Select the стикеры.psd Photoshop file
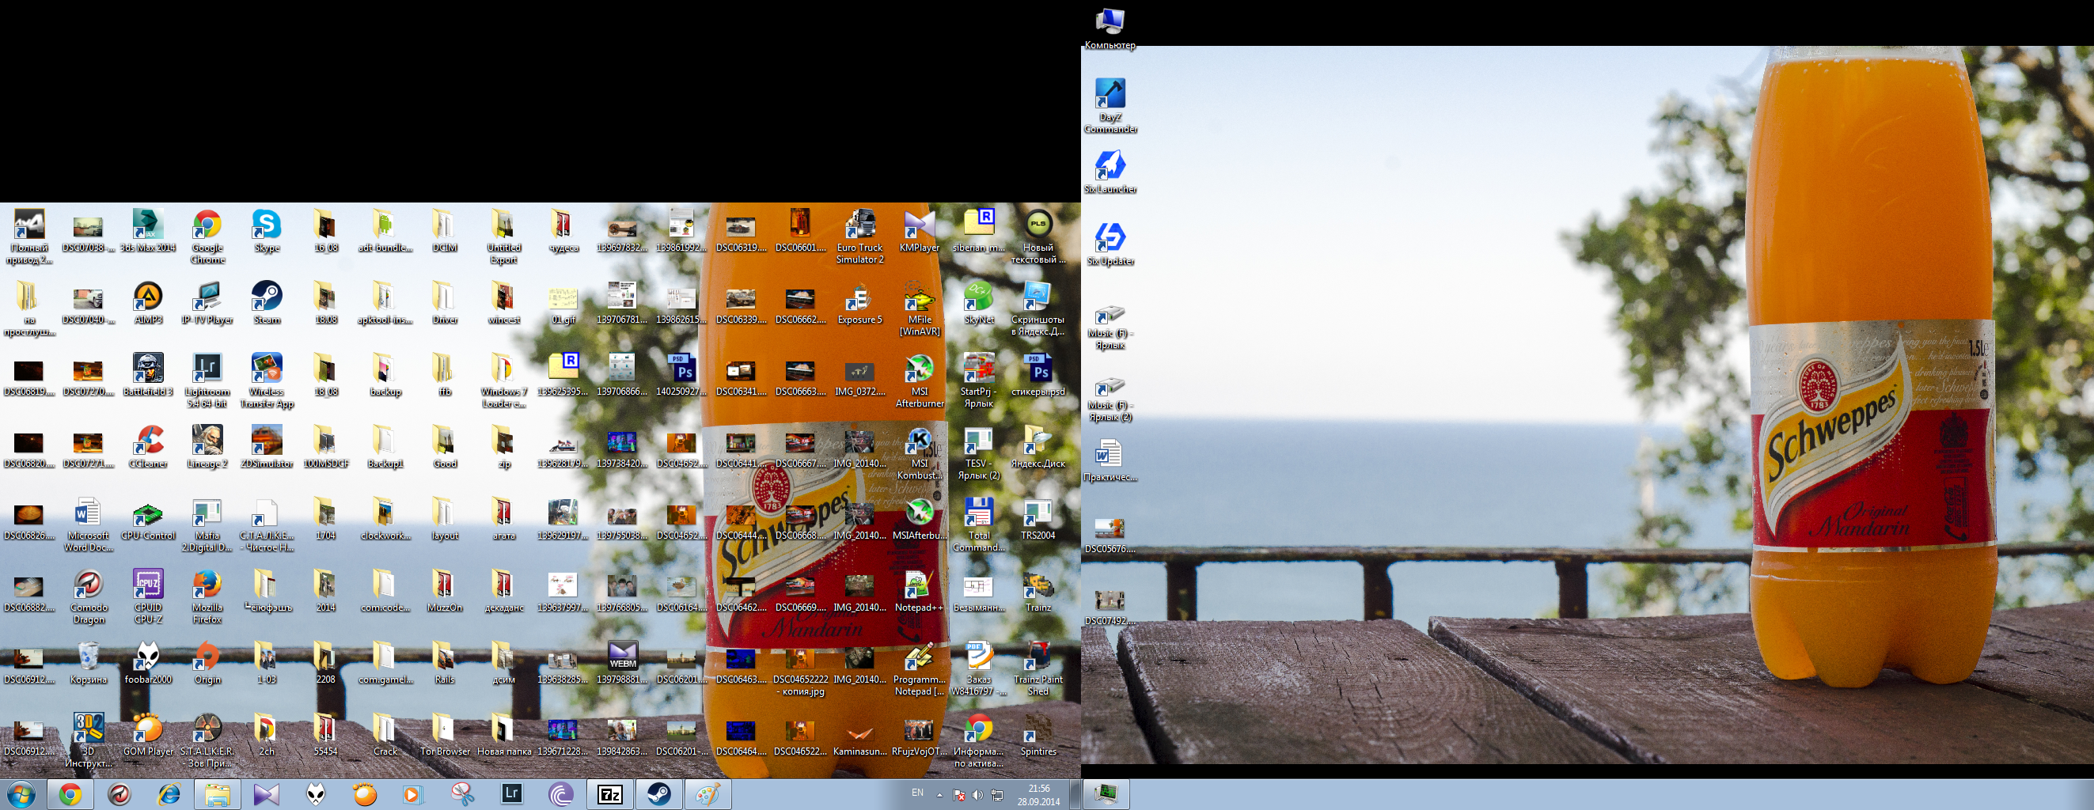 [x=1038, y=376]
